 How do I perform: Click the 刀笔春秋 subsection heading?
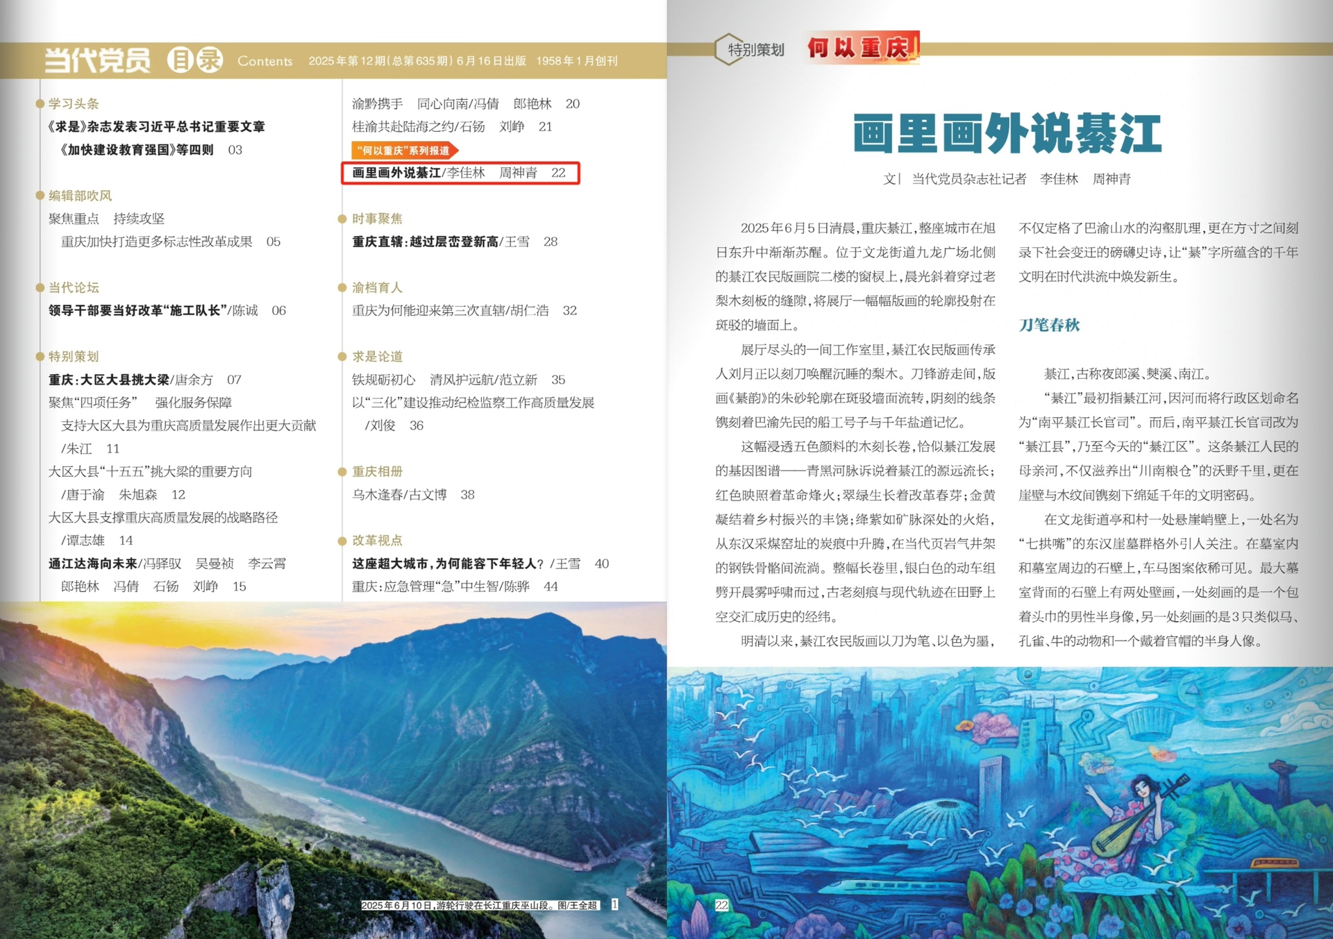coord(1048,325)
